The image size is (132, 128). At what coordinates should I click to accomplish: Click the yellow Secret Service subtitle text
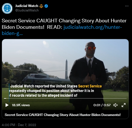click(x=90, y=86)
